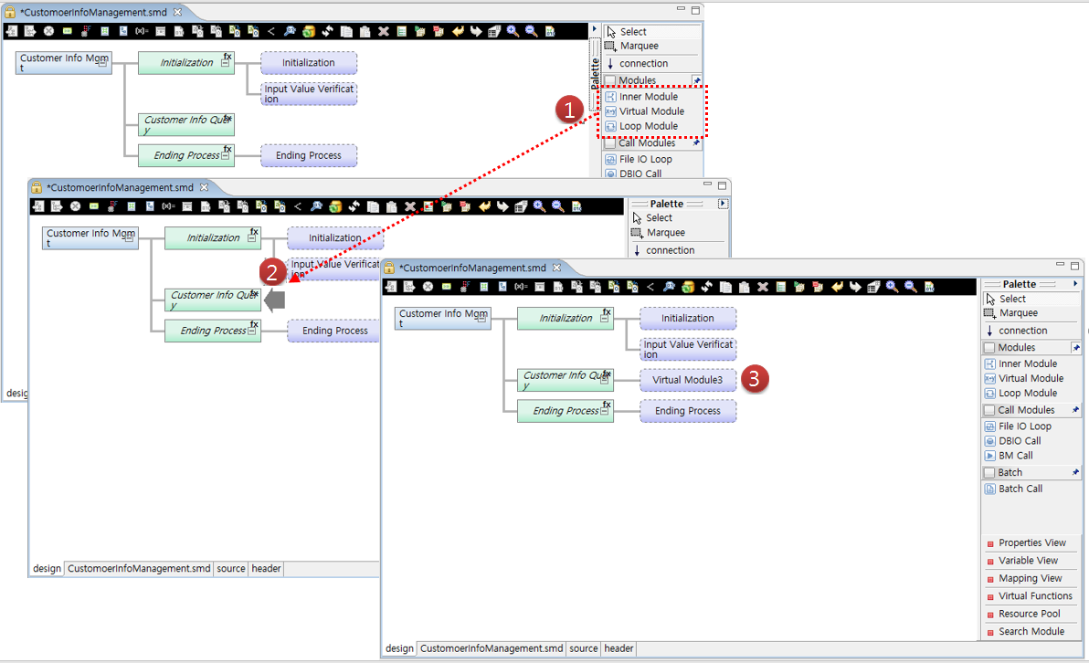The height and width of the screenshot is (663, 1089).
Task: Toggle the pin on the Batch group
Action: pyautogui.click(x=1075, y=472)
